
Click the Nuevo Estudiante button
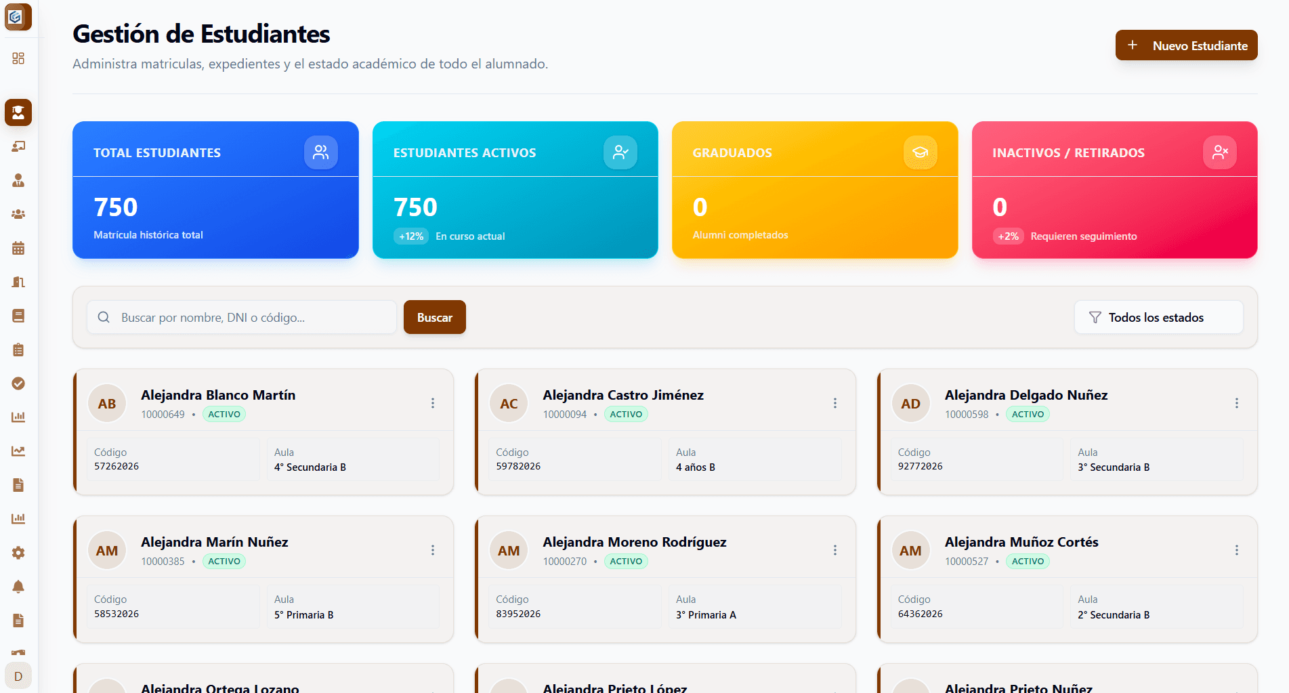pos(1186,45)
